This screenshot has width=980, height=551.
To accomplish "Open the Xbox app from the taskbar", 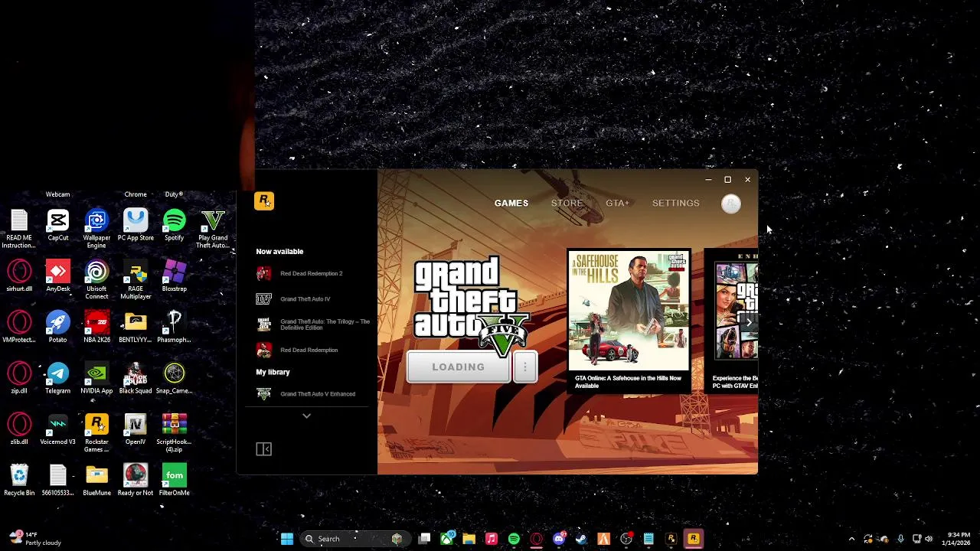I will point(447,539).
